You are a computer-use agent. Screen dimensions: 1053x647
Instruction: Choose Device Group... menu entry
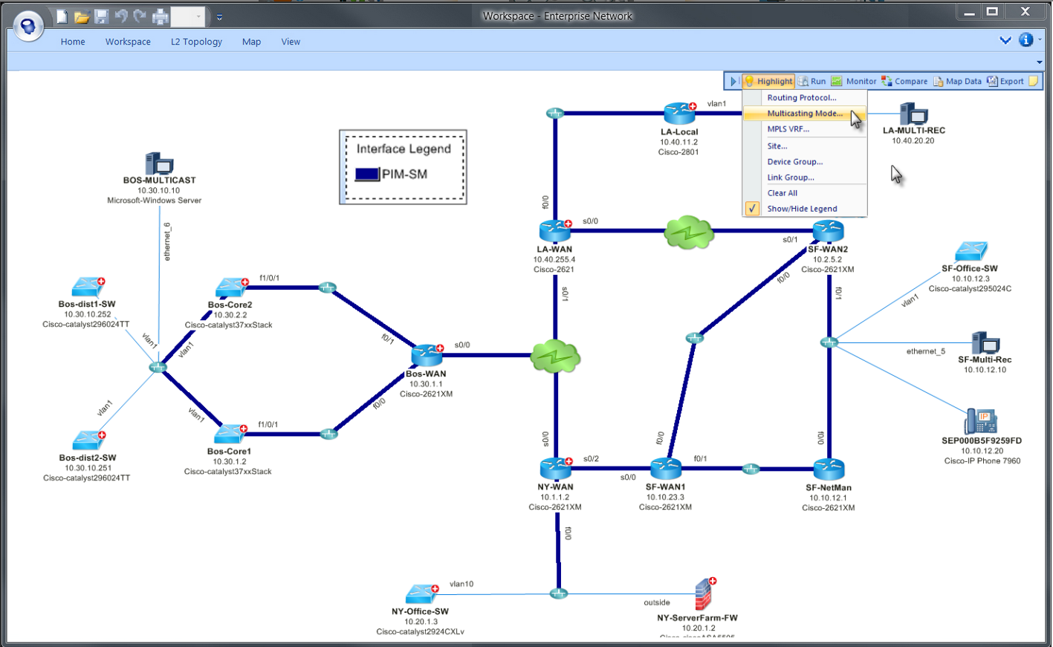point(805,161)
